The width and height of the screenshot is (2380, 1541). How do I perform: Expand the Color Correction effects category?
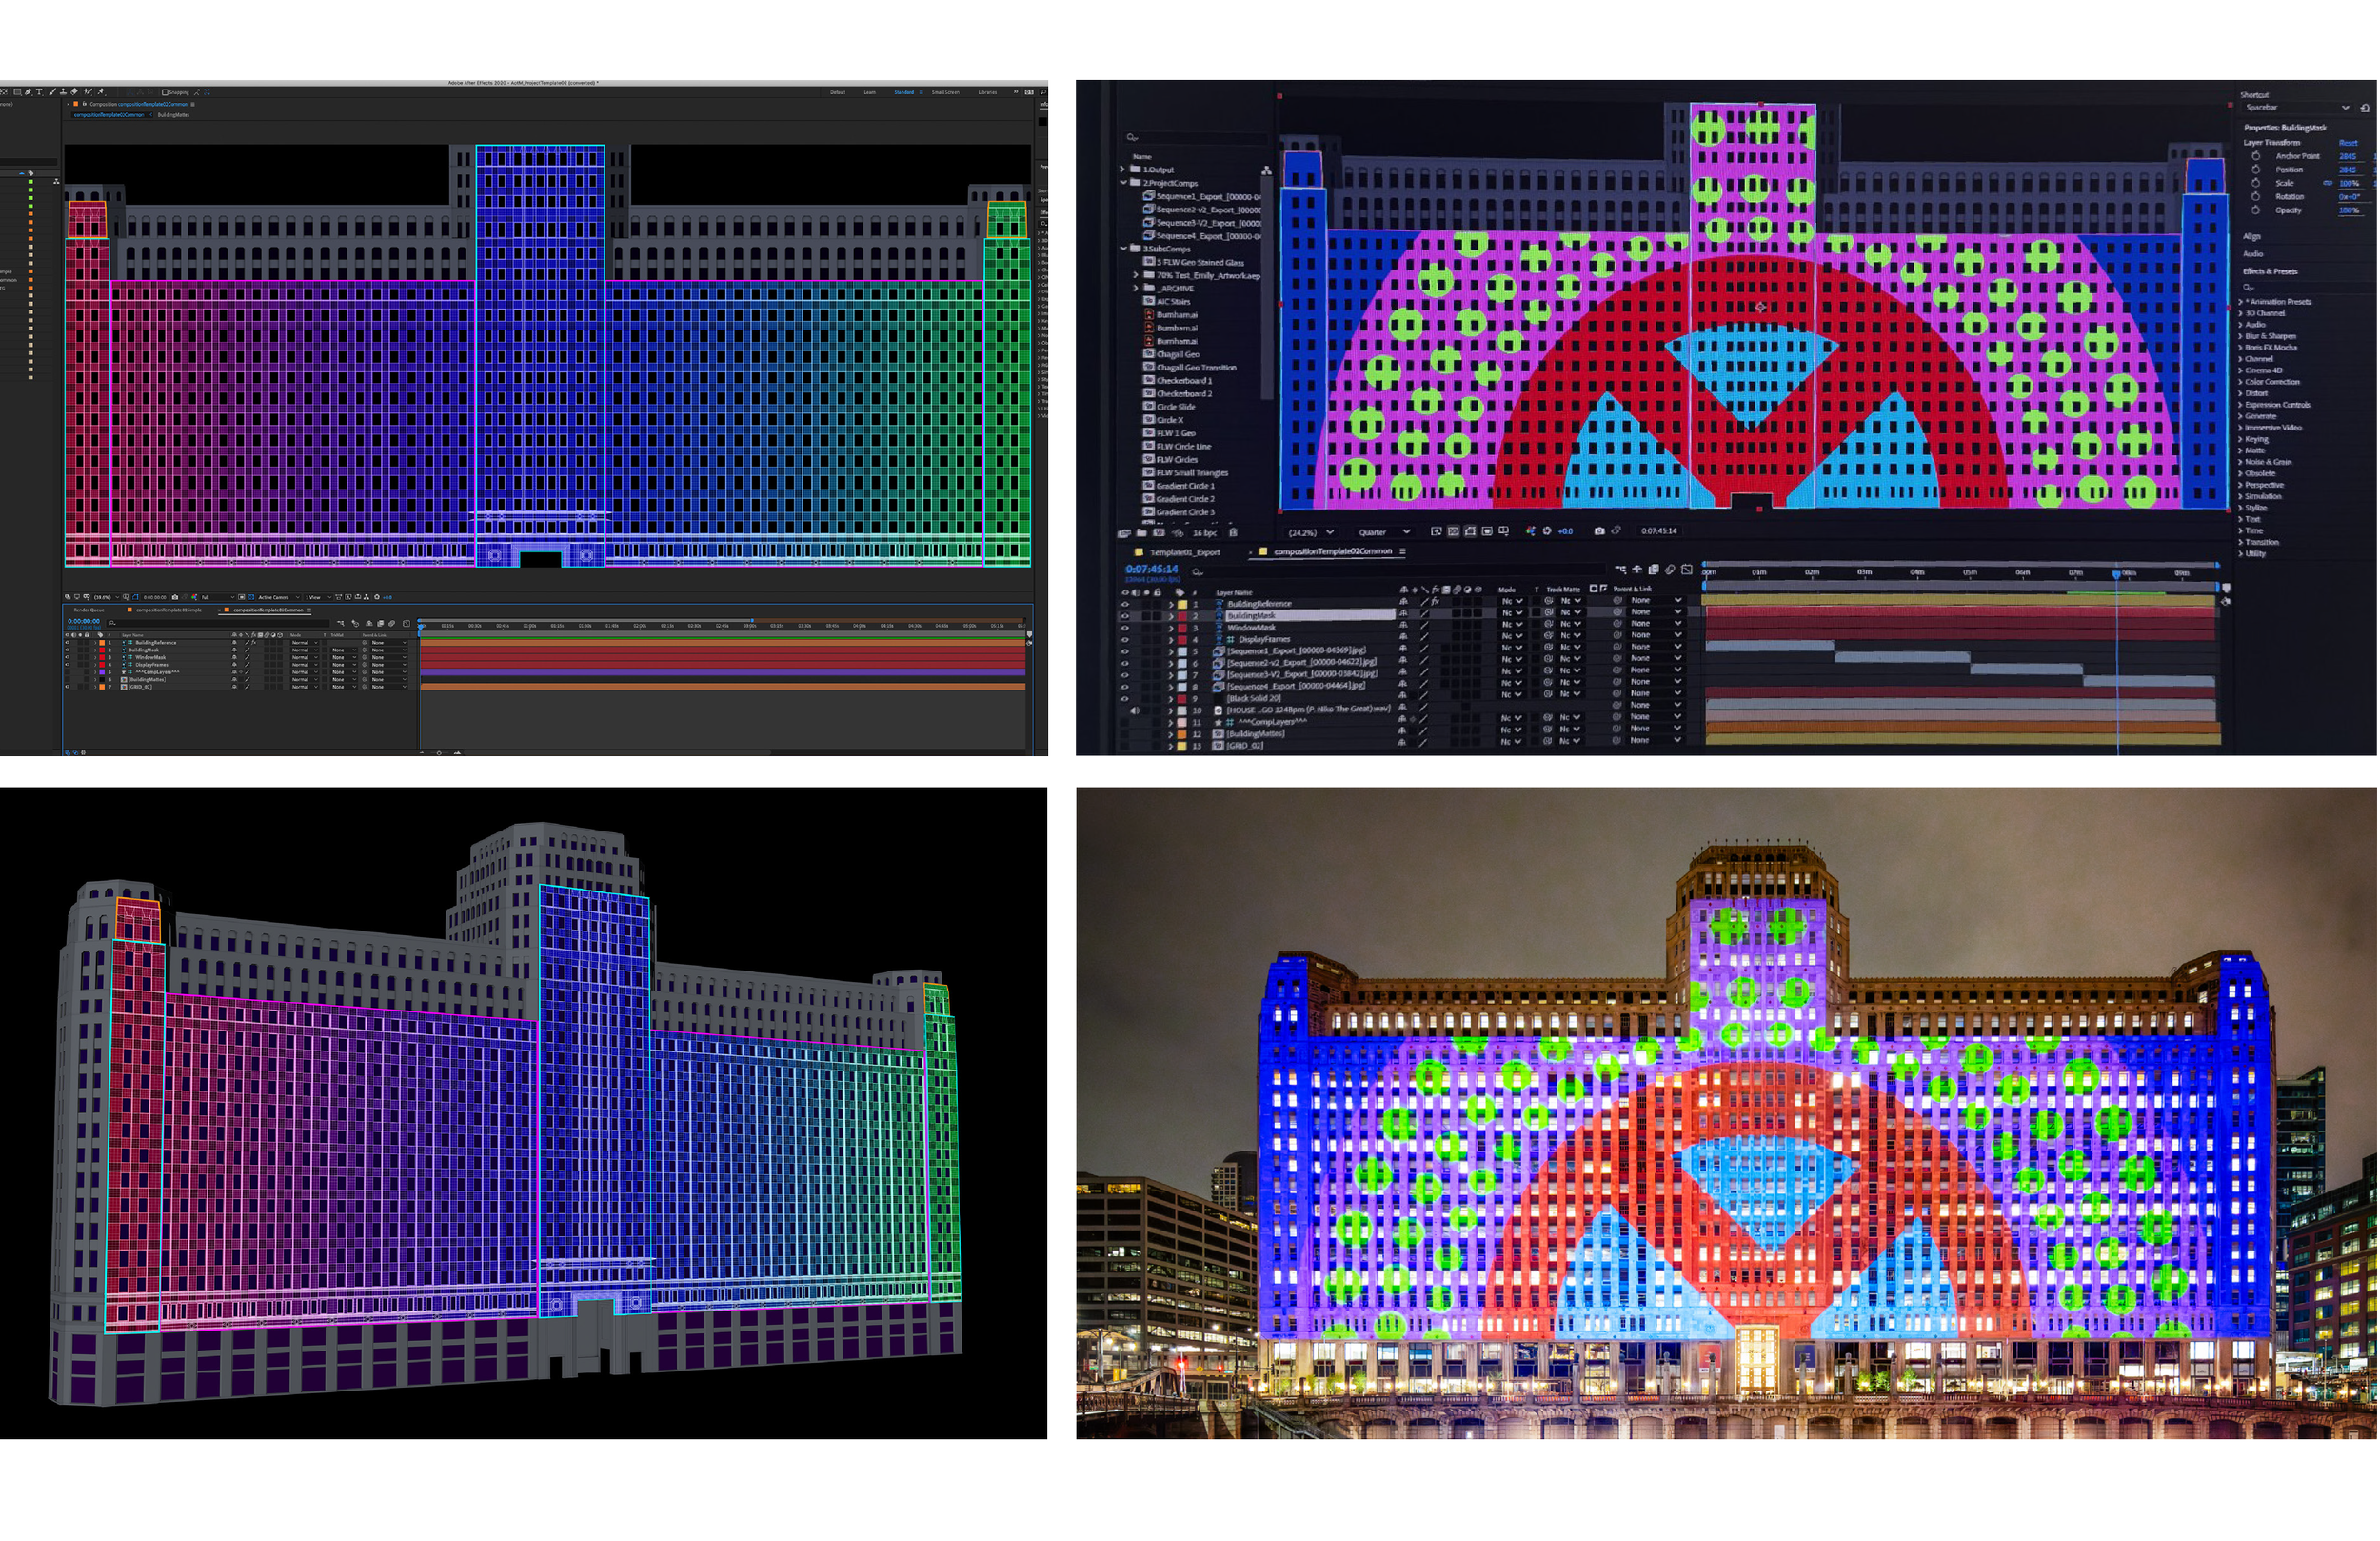(x=2240, y=382)
